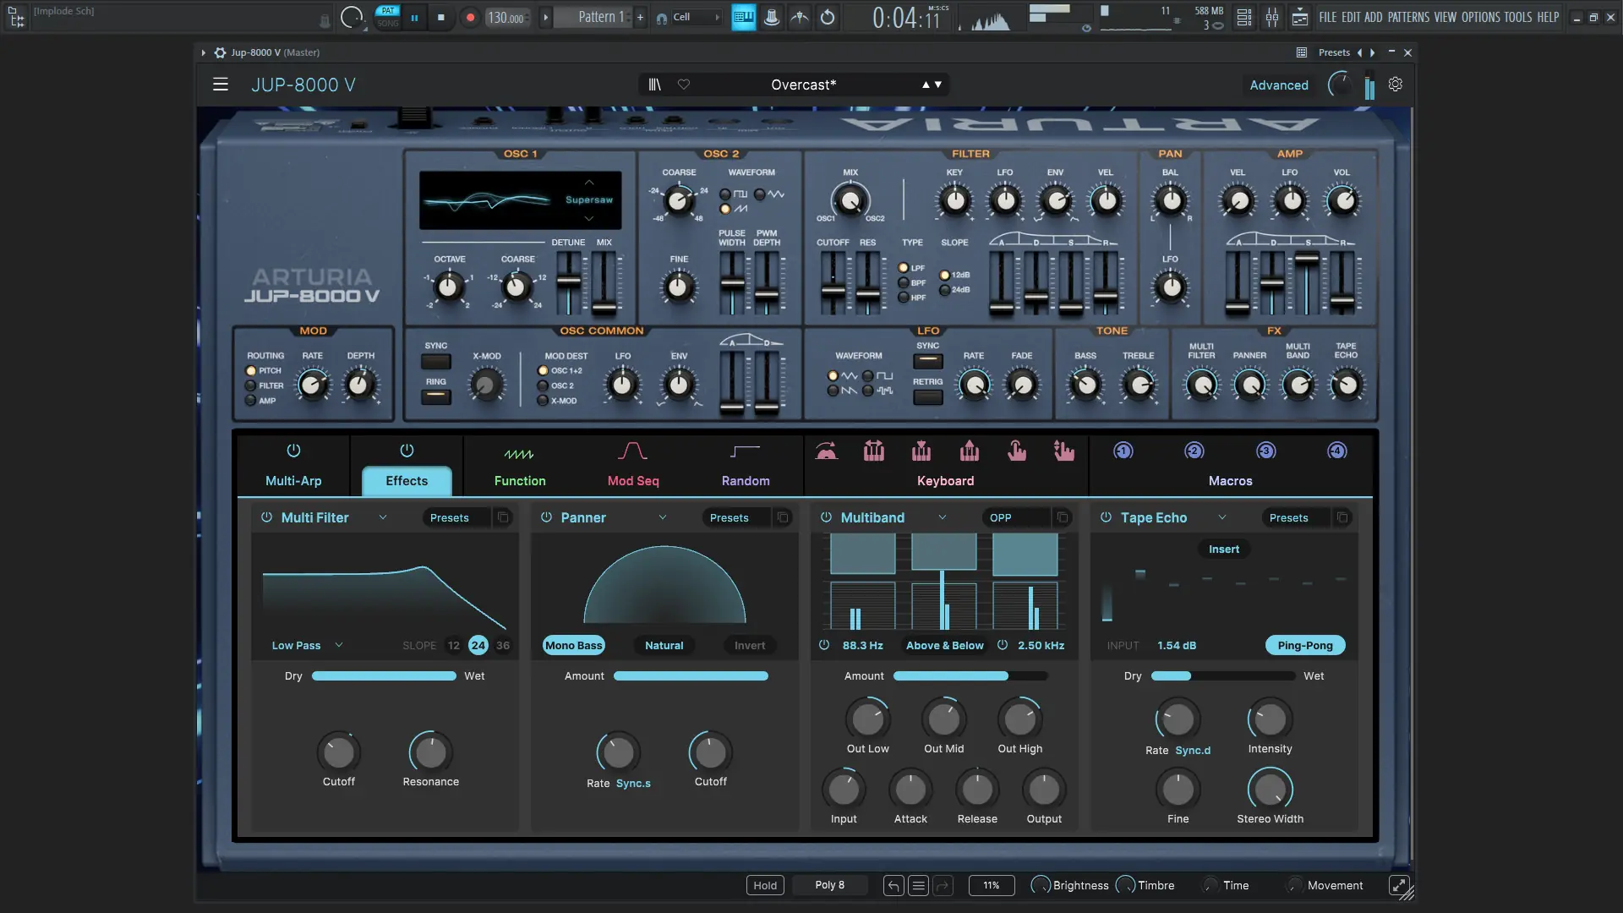Viewport: 1623px width, 913px height.
Task: Adjust the Tape Echo Dry/Wet slider
Action: pos(1222,676)
